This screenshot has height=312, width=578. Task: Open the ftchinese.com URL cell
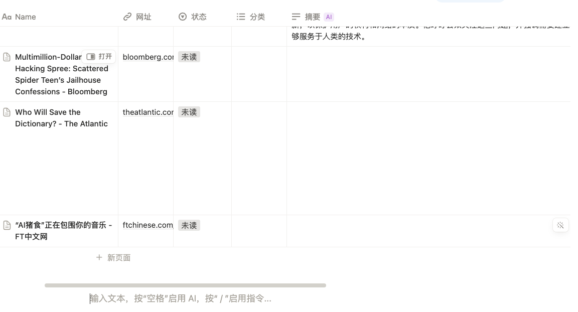pyautogui.click(x=147, y=225)
